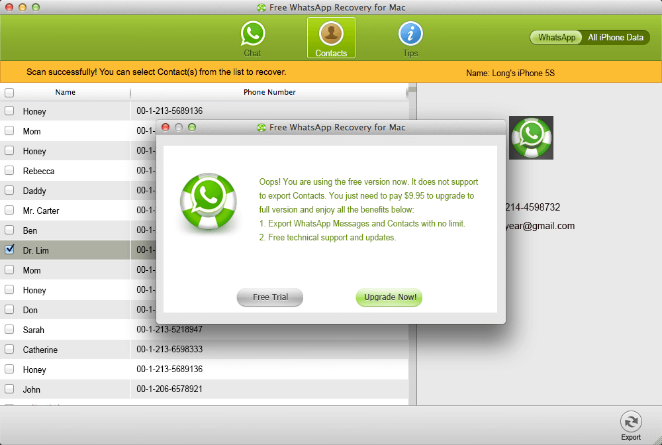Viewport: 662px width, 445px height.
Task: Open the Tips info icon
Action: pos(410,34)
